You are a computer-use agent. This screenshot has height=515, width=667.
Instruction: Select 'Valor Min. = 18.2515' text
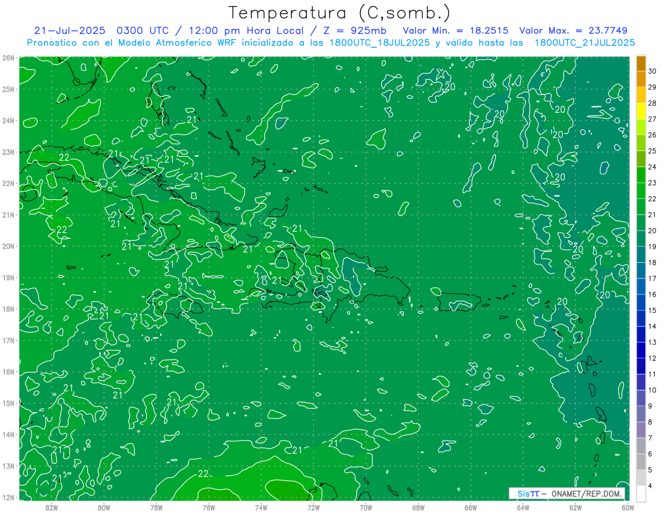[455, 31]
